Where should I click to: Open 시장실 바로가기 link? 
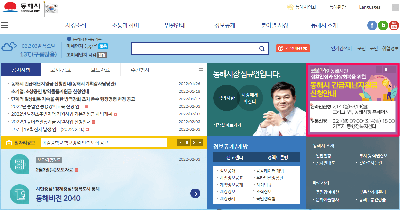(x=227, y=125)
